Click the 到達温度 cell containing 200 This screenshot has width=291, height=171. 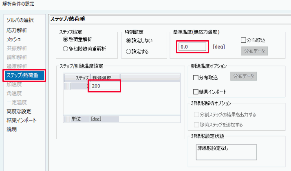tap(105, 86)
